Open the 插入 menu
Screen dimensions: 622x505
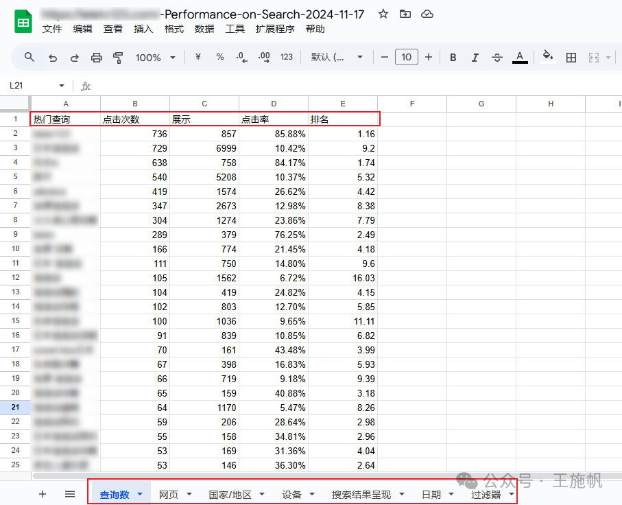pyautogui.click(x=143, y=29)
